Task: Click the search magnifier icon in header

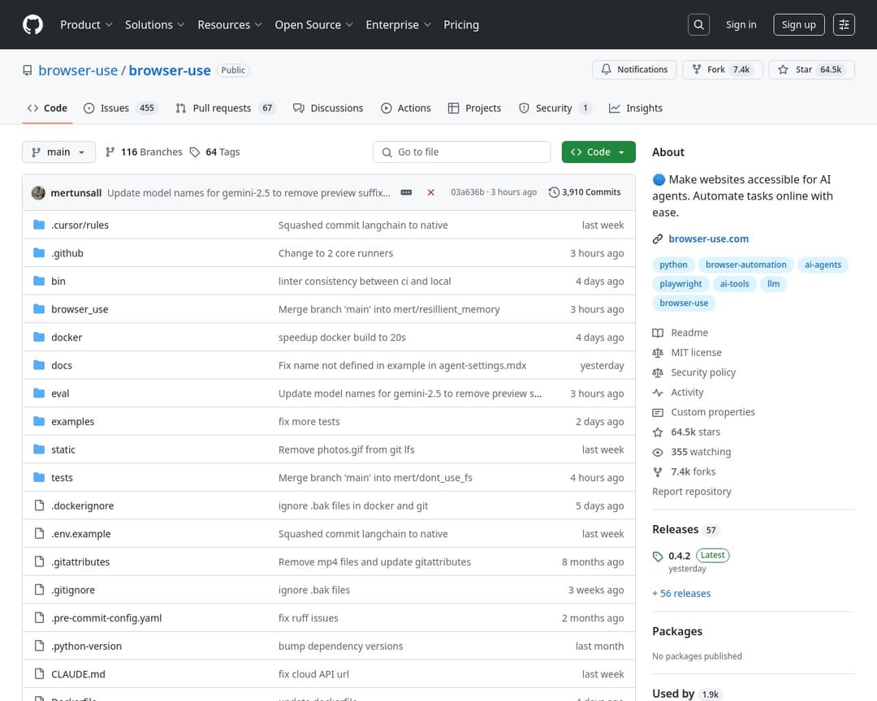Action: (x=698, y=24)
